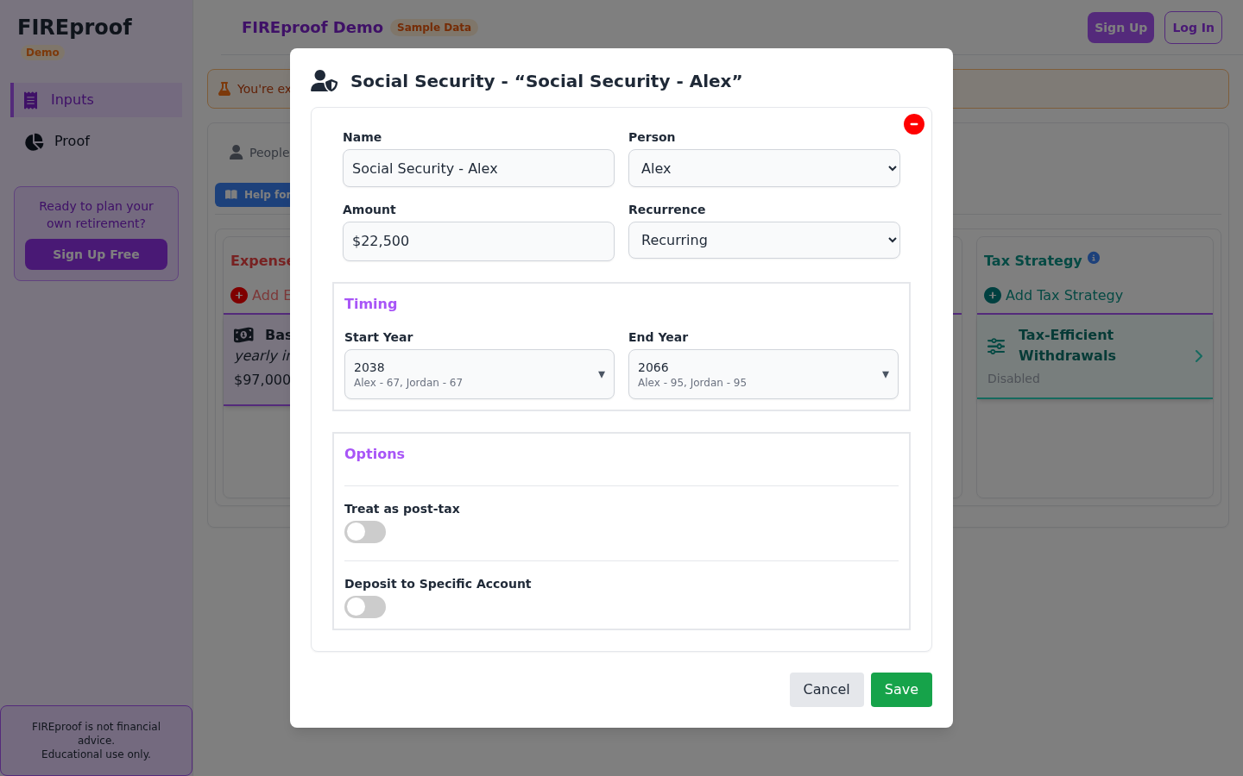Click the Sign Up button in header
This screenshot has width=1243, height=776.
tap(1120, 28)
